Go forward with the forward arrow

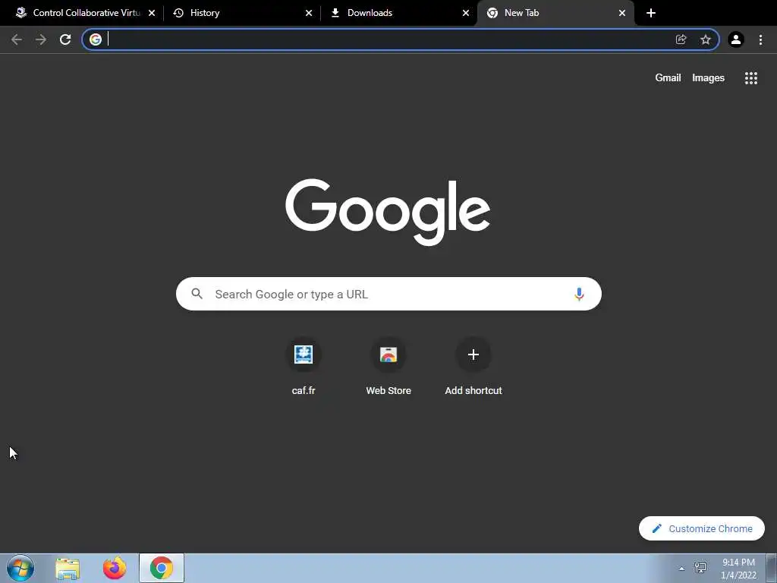(x=41, y=39)
